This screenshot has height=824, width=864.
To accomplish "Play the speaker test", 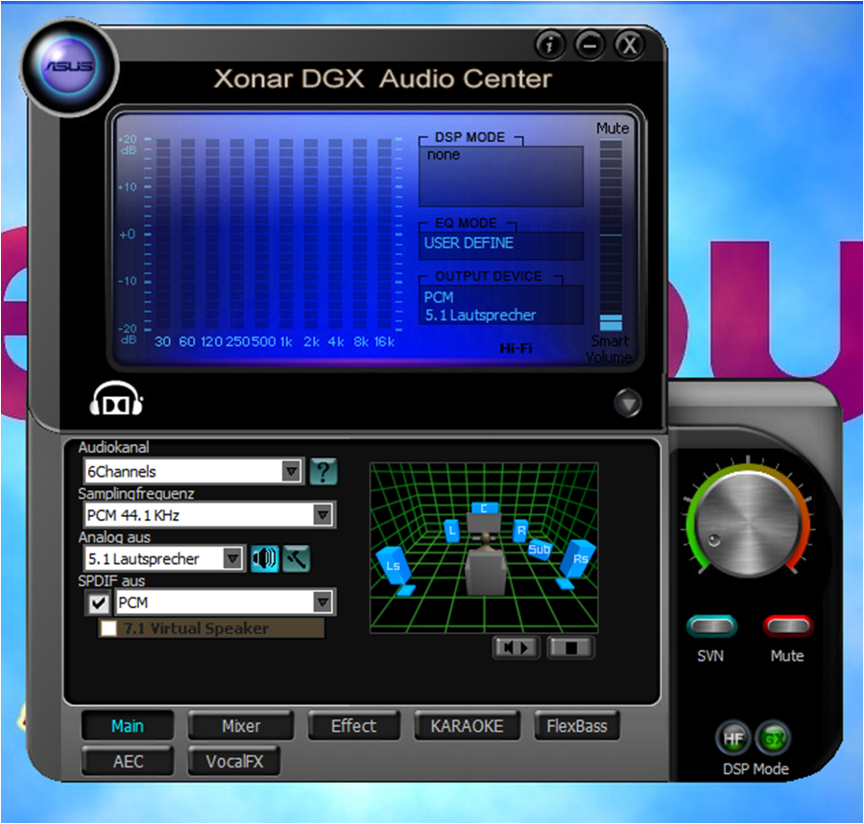I will [516, 647].
